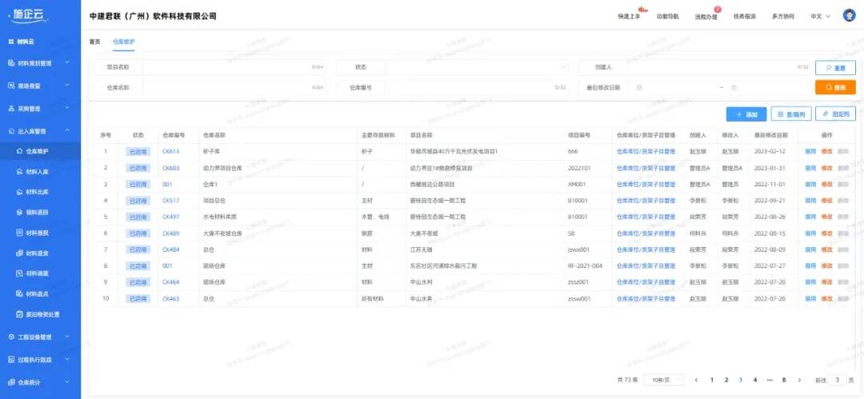This screenshot has height=399, width=864.
Task: Focus the 创建人 filter input
Action: coord(719,66)
